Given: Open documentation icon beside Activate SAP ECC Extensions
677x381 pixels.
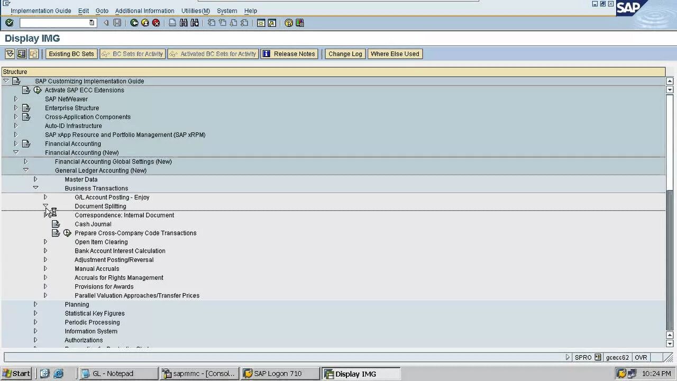Looking at the screenshot, I should 26,90.
